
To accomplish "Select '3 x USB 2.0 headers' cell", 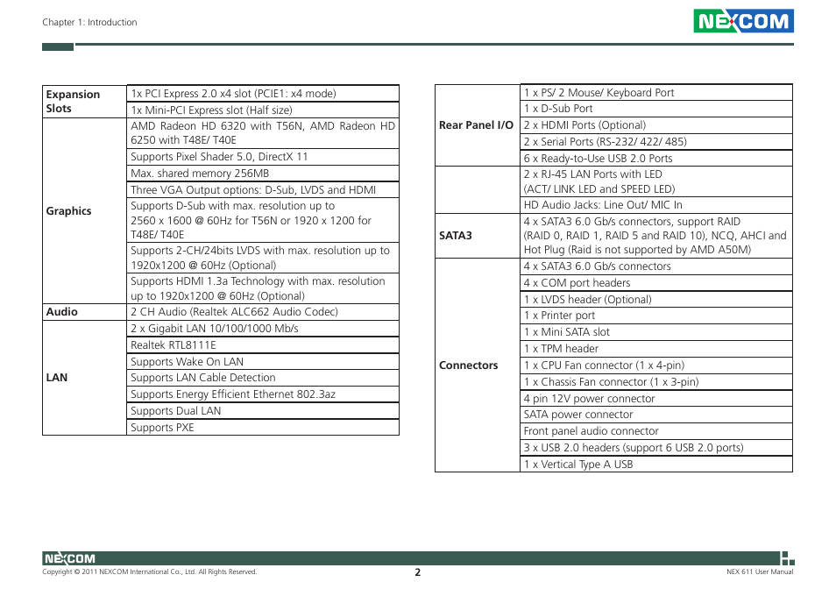I will click(x=656, y=448).
